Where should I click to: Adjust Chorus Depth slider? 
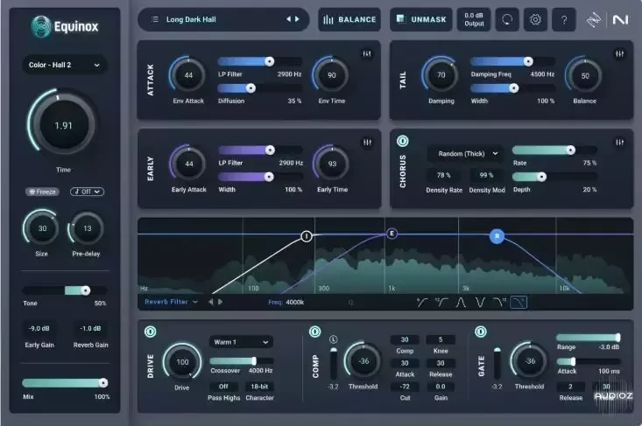pos(554,177)
